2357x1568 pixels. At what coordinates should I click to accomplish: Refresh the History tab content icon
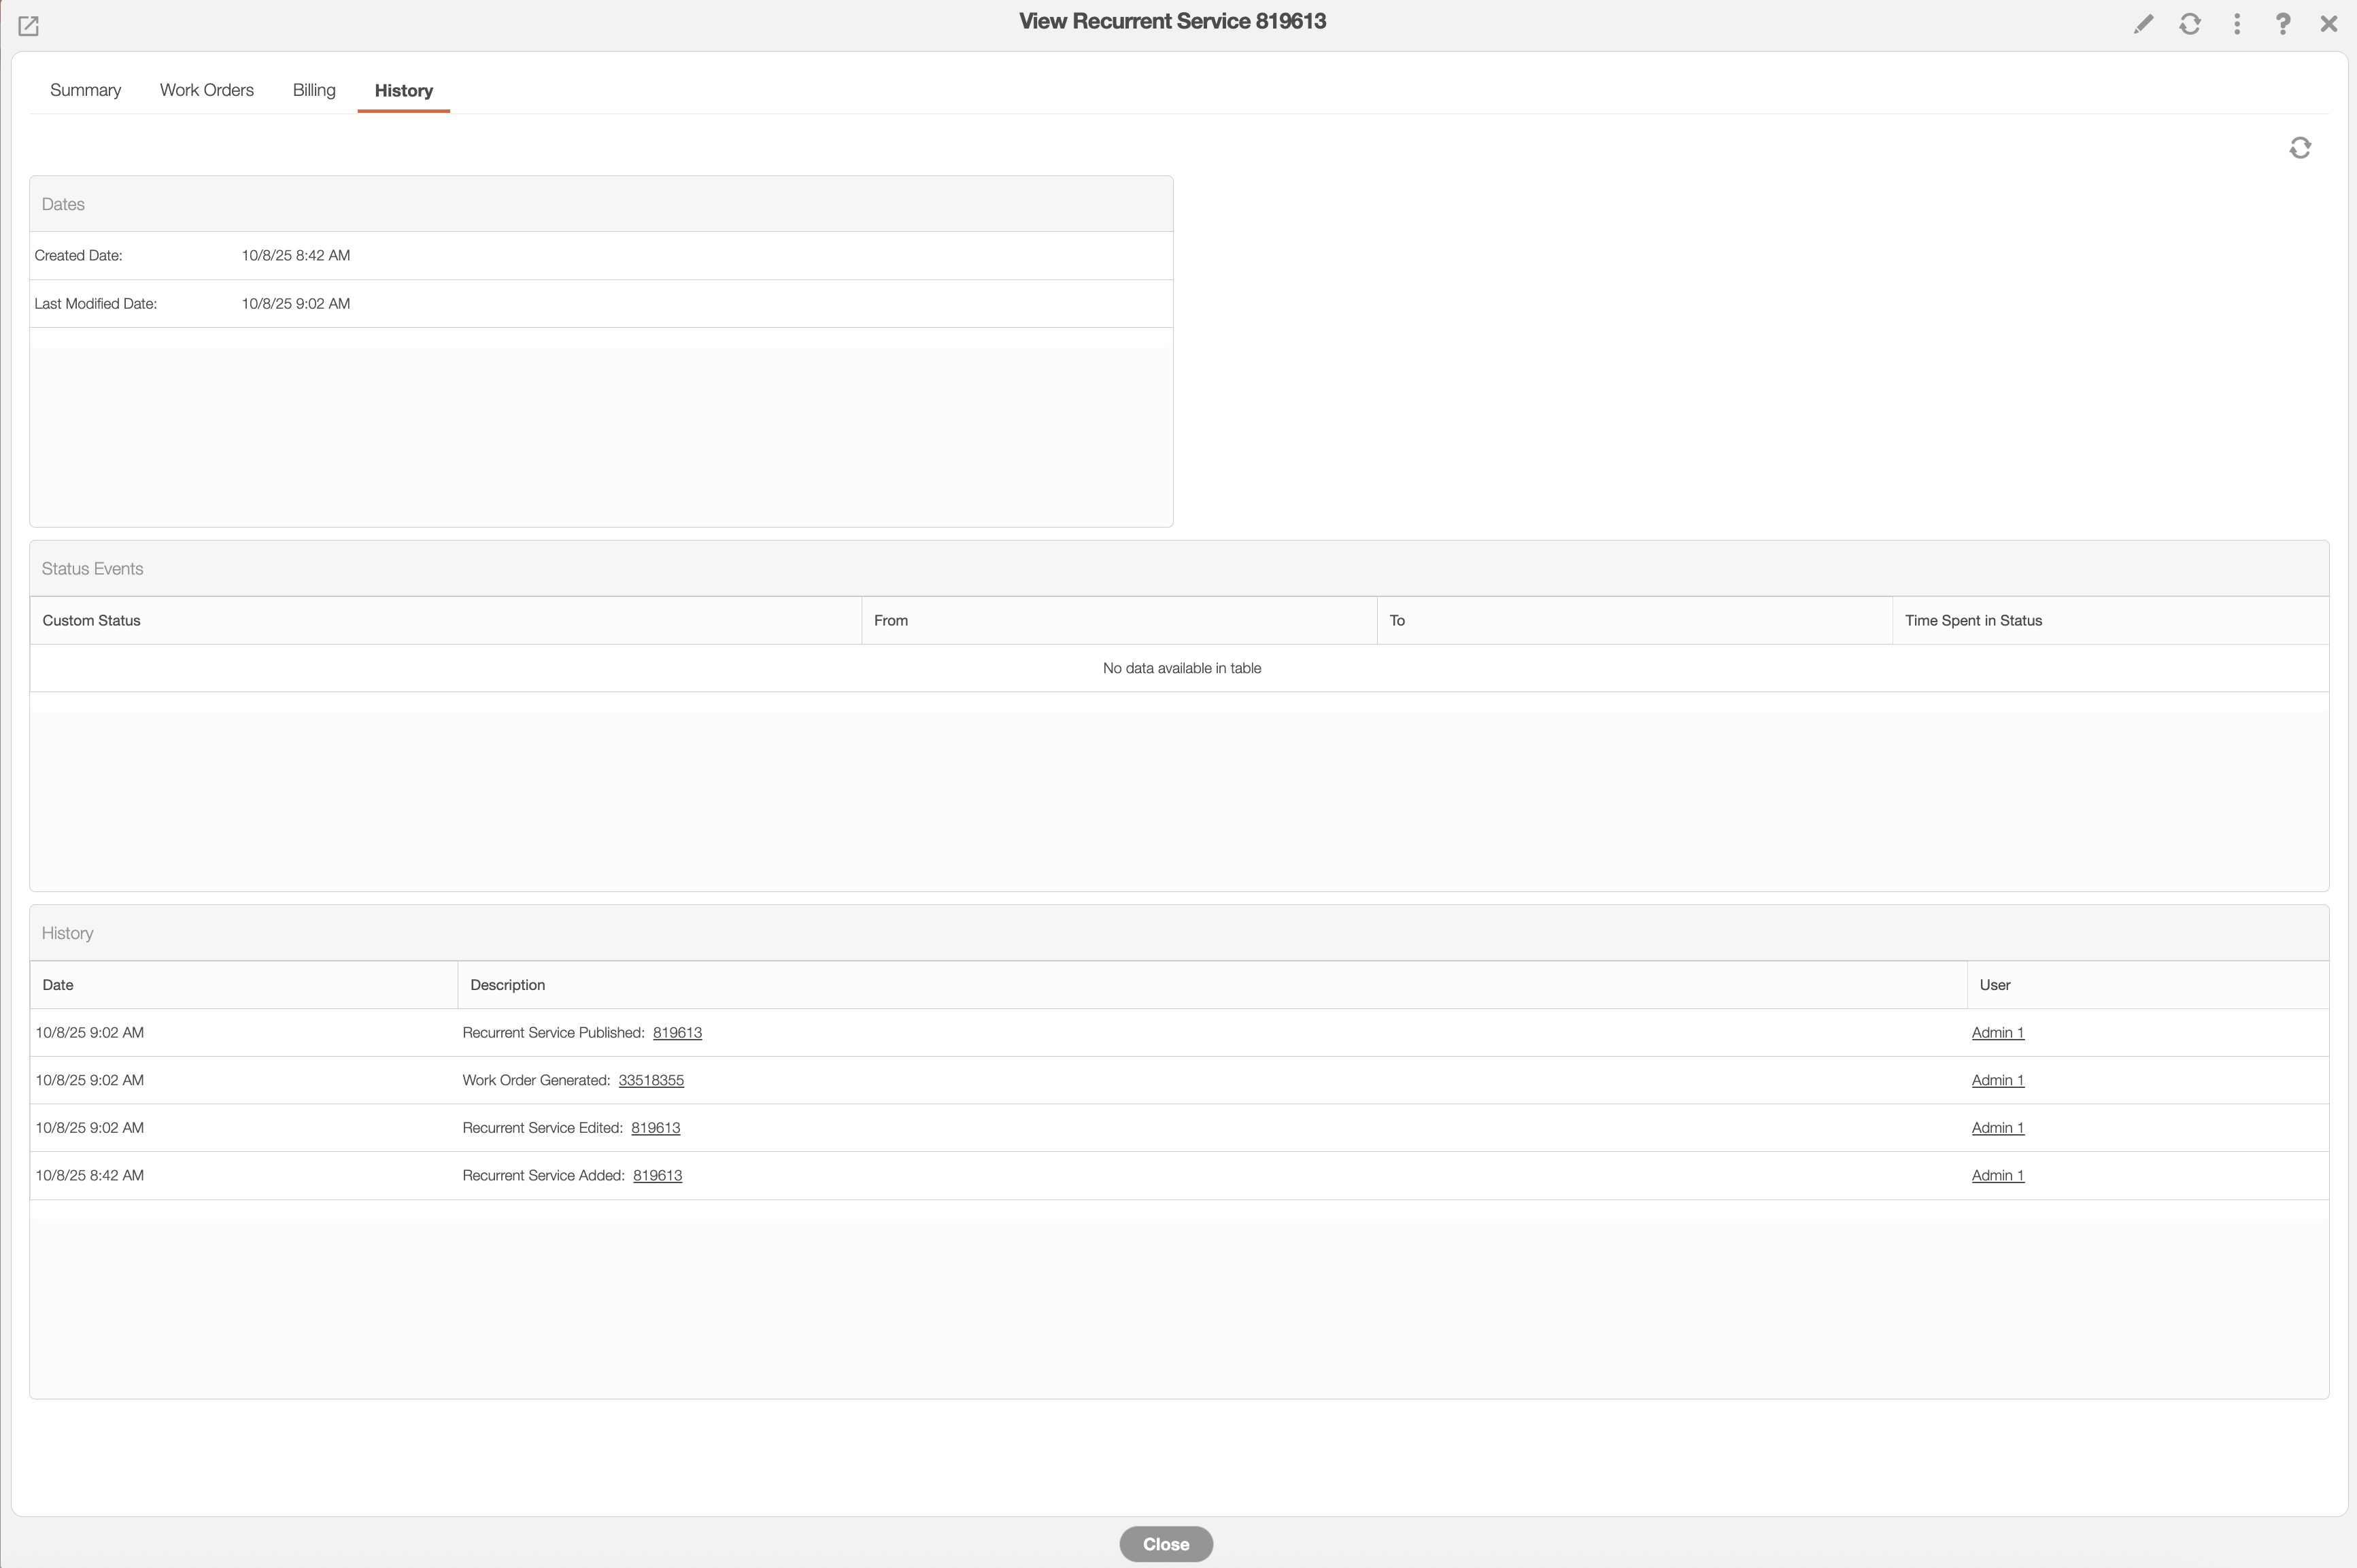point(2299,148)
